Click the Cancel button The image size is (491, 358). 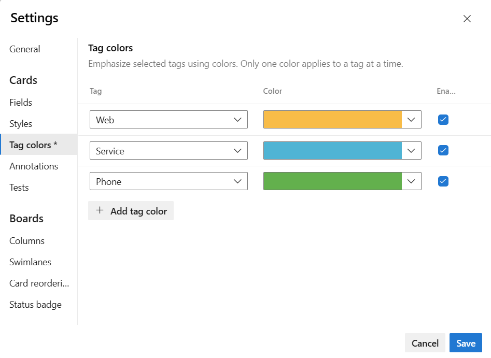tap(425, 343)
